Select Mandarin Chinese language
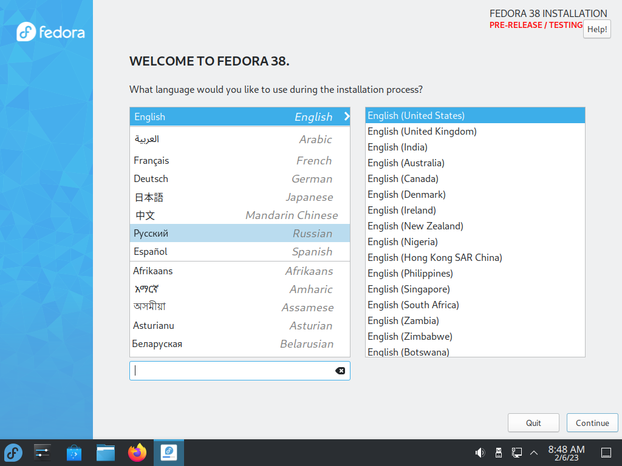This screenshot has width=622, height=466. click(x=239, y=215)
